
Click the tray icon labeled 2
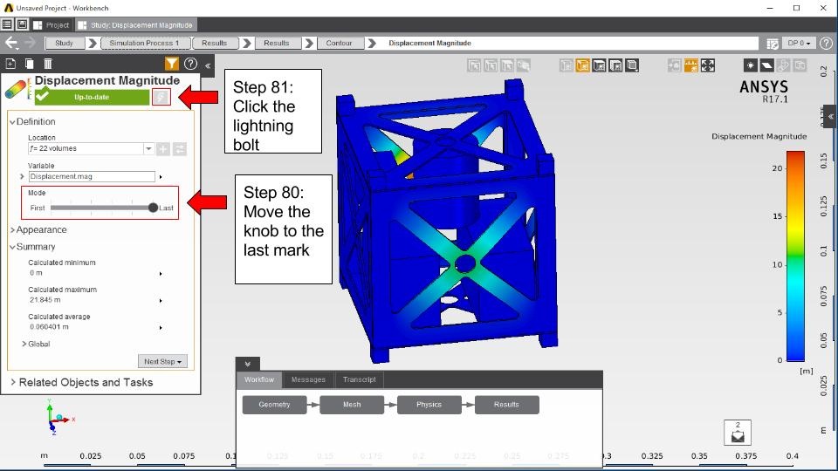[x=738, y=433]
